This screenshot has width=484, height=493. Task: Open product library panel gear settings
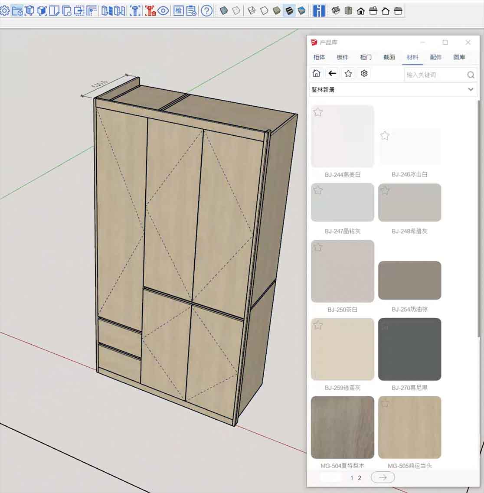click(x=364, y=74)
